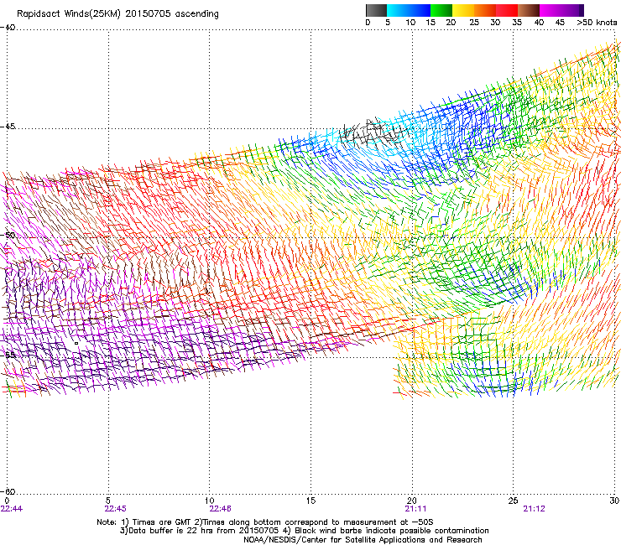Click the small black square marker in the purple barbs
This screenshot has height=545, width=621.
tap(76, 344)
